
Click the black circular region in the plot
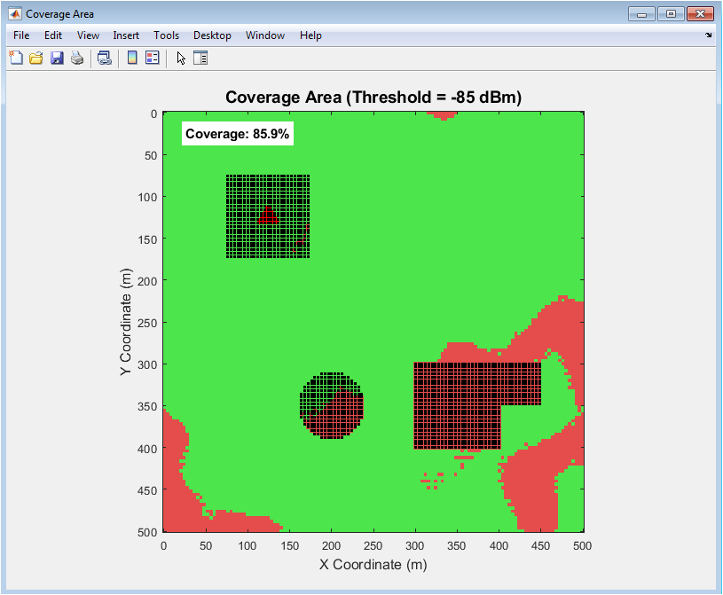331,405
